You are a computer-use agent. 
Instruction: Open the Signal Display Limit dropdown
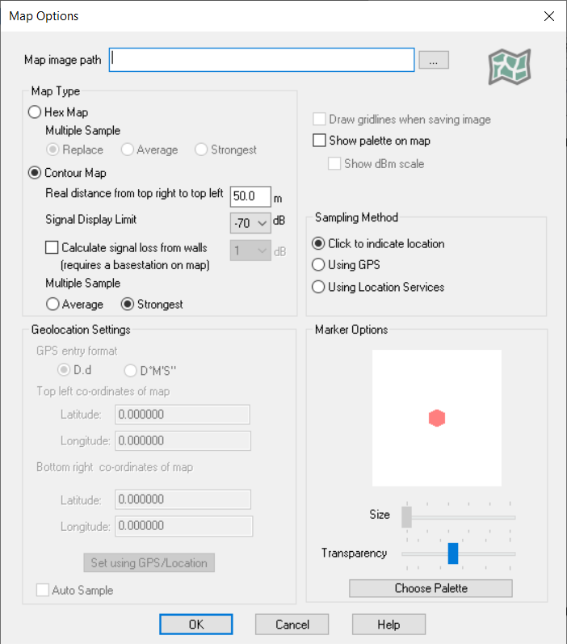point(250,223)
